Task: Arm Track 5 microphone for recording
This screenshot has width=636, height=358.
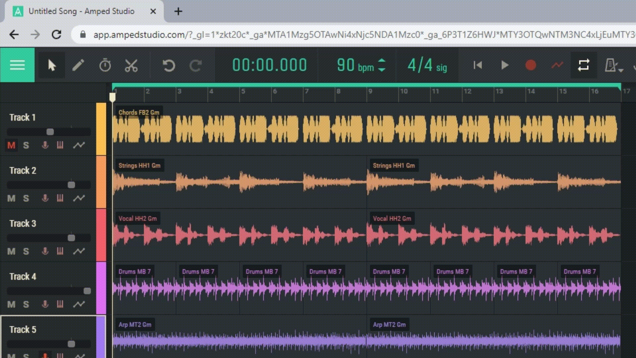Action: pos(45,355)
